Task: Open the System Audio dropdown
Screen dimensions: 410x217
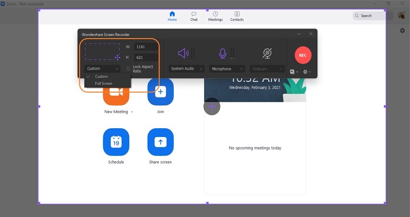Action: pyautogui.click(x=187, y=68)
